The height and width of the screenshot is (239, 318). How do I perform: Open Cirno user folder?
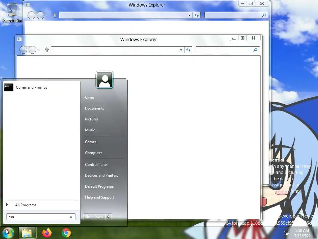[x=89, y=97]
